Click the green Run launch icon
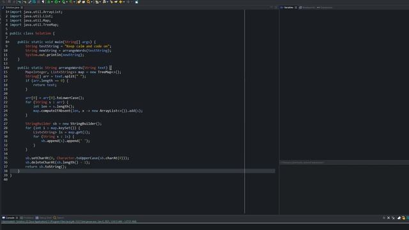 (56, 2)
